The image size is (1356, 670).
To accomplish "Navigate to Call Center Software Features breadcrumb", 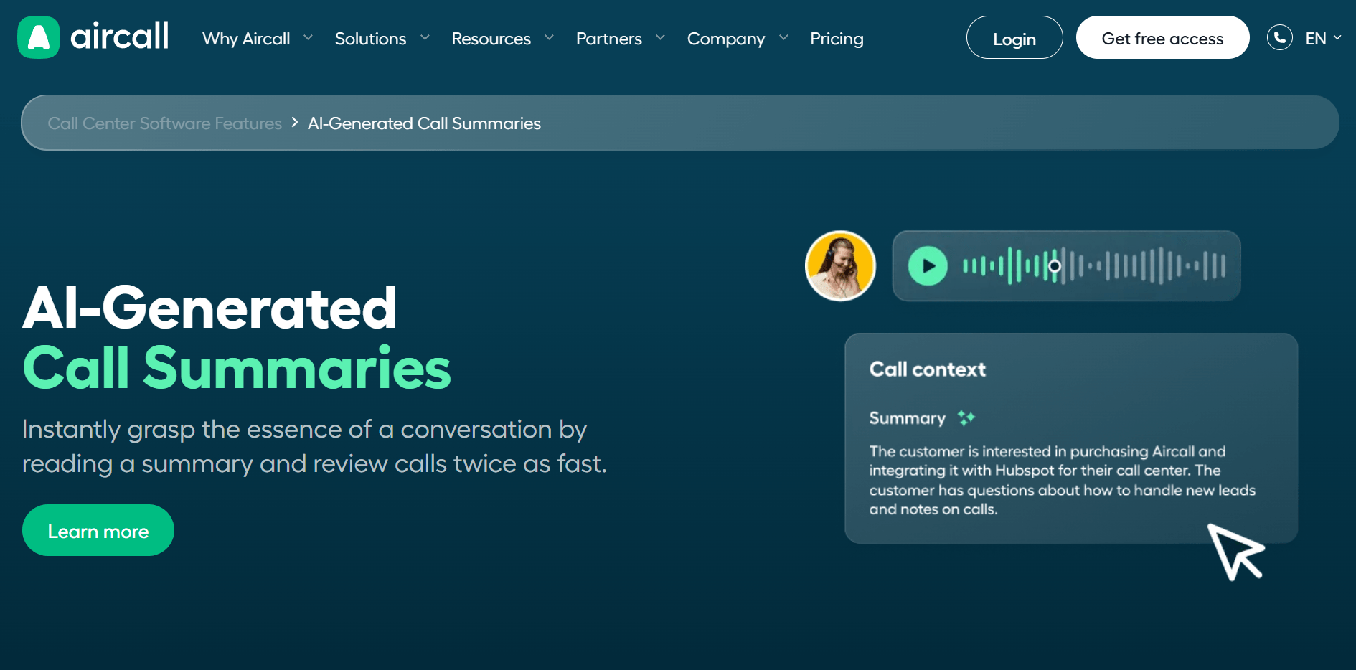I will pos(164,123).
